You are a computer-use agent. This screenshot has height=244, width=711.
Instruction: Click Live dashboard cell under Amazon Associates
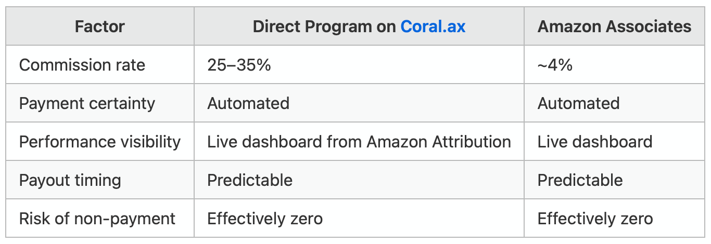[x=595, y=142]
